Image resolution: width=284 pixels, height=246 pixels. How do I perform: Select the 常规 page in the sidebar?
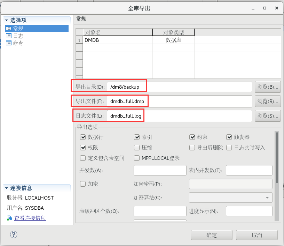(x=37, y=29)
